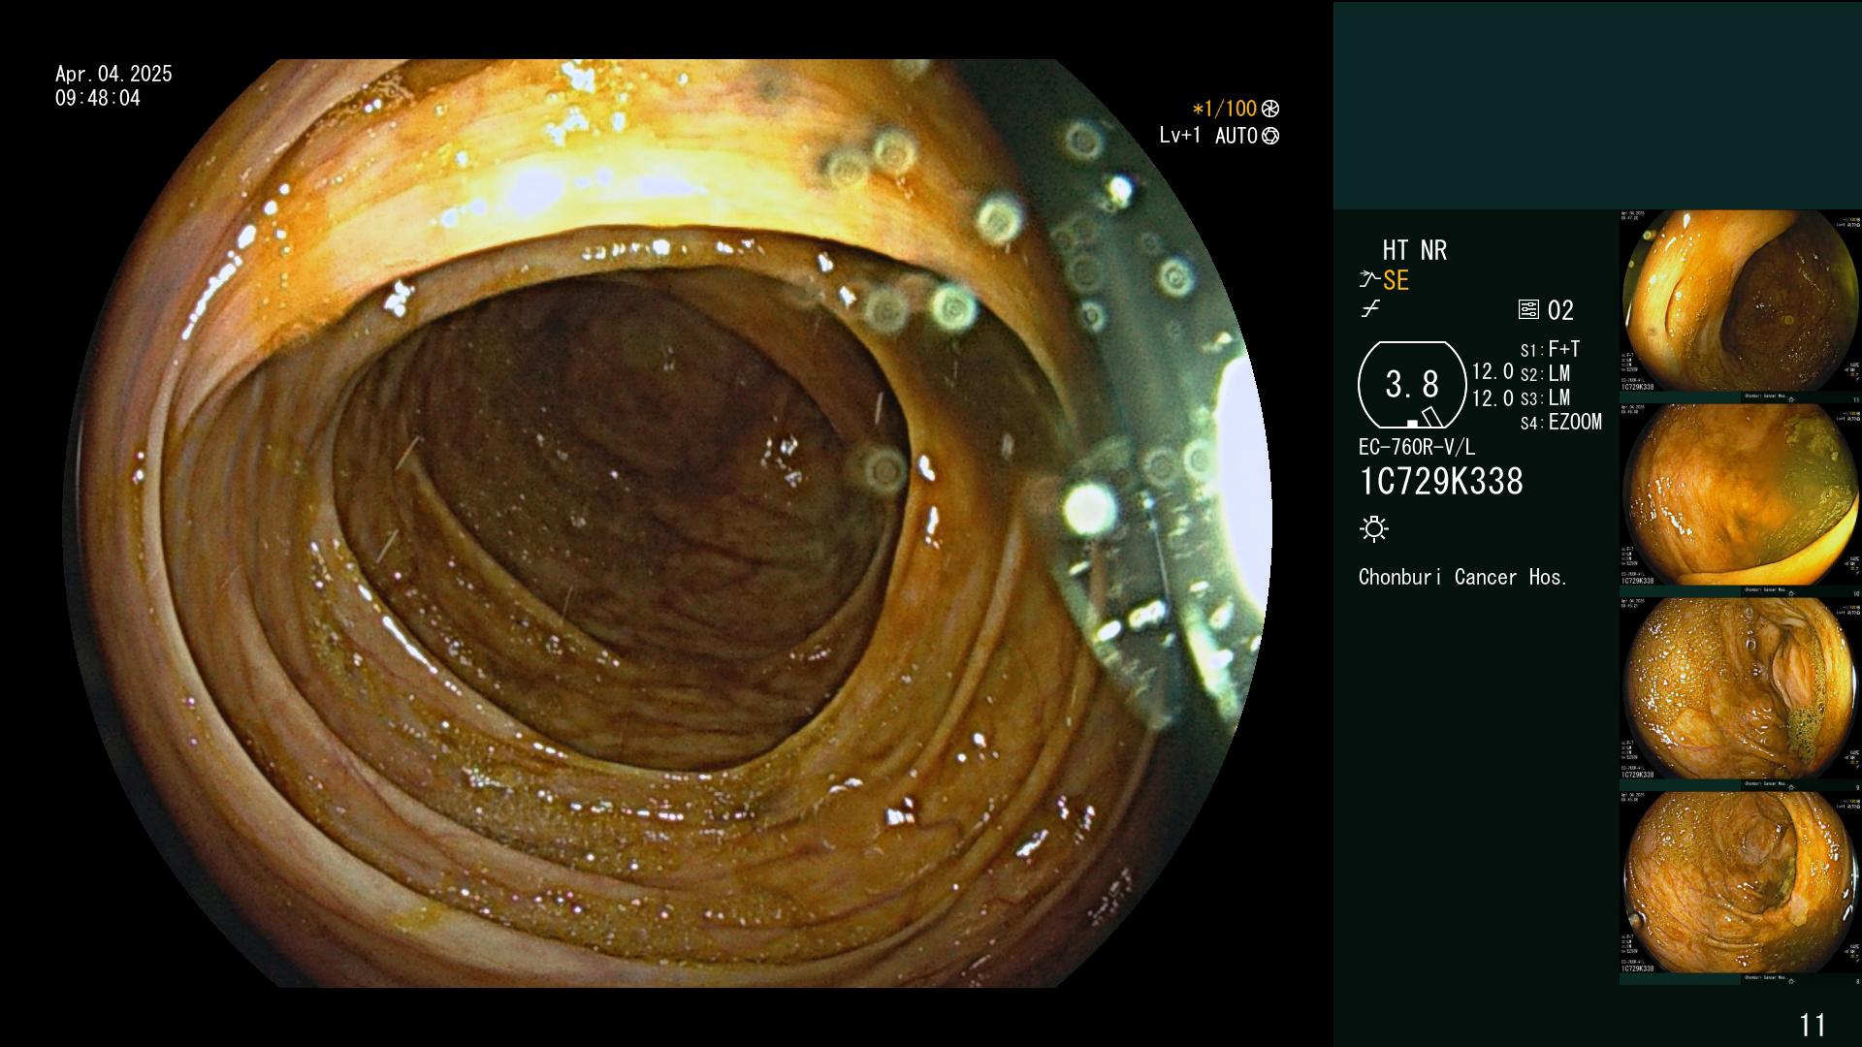Open the fourth captured image thumbnail

pyautogui.click(x=1740, y=888)
